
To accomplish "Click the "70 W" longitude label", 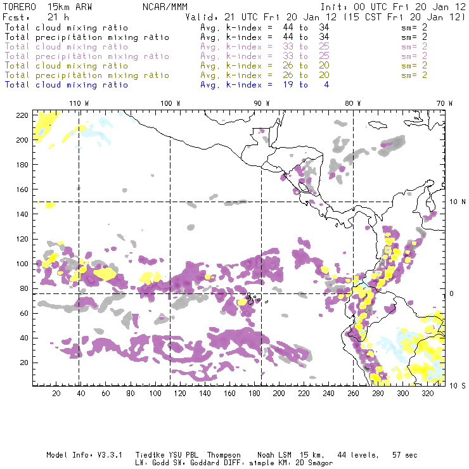I will pyautogui.click(x=444, y=103).
